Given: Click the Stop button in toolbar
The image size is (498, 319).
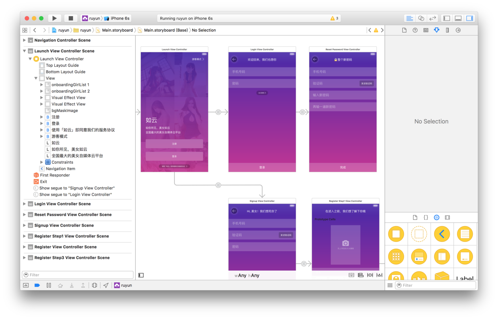Looking at the screenshot, I should click(x=71, y=18).
